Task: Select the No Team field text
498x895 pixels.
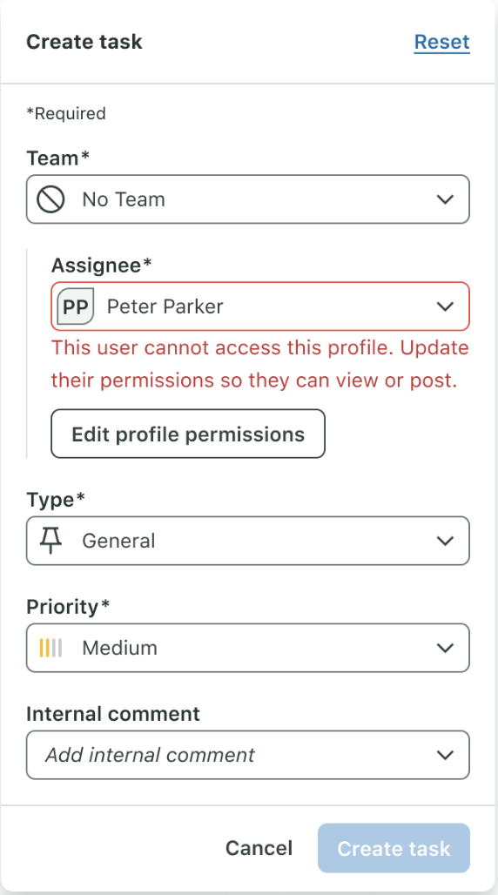Action: 124,199
